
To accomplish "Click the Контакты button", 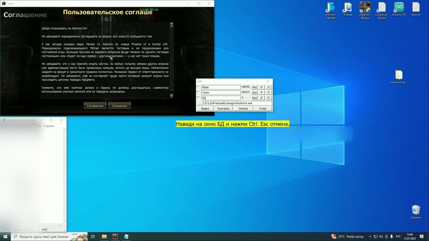I will 224,108.
